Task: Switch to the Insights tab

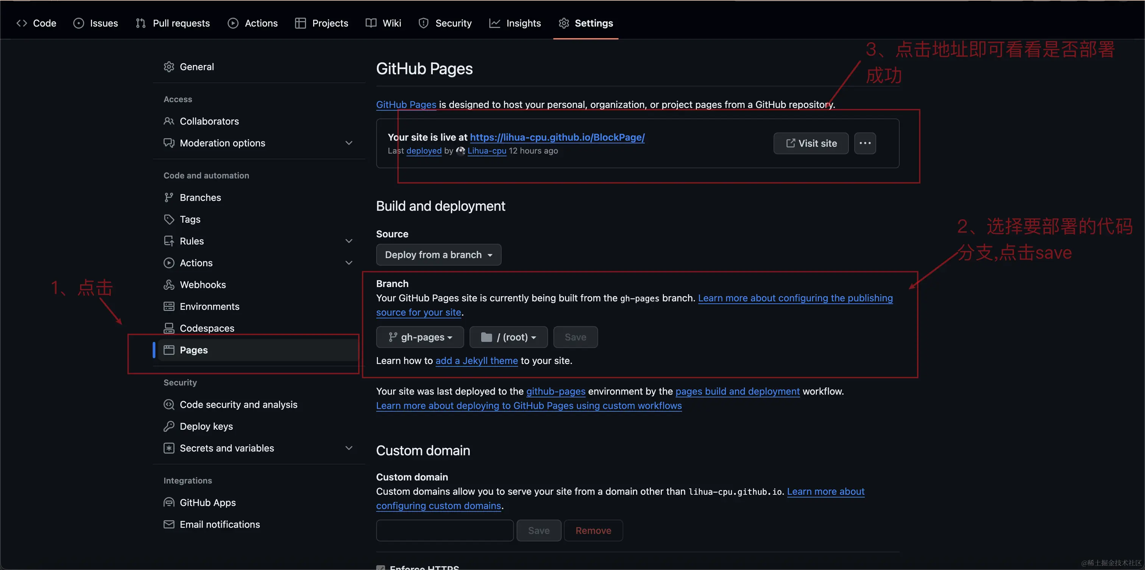Action: (515, 23)
